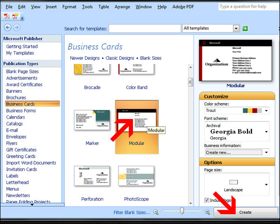Open the Tools menu

coord(87,7)
